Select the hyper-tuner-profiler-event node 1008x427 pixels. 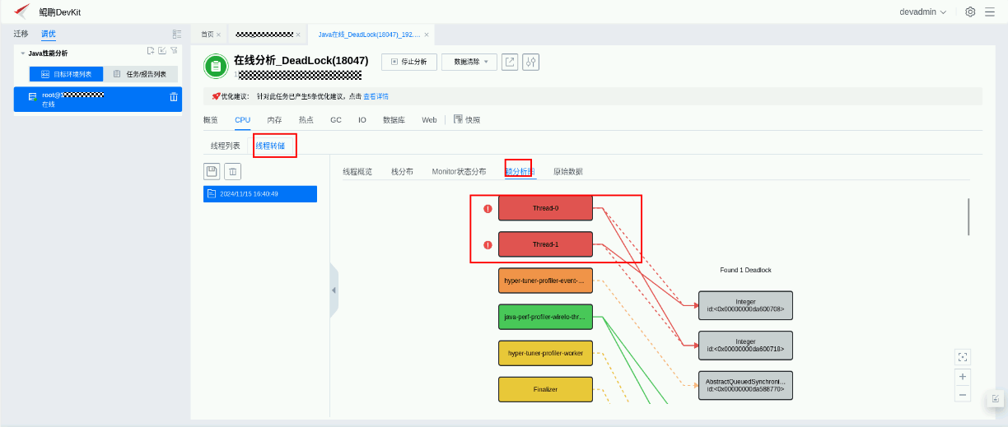click(545, 281)
